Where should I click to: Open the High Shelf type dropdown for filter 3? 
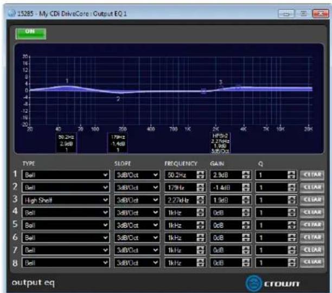(x=66, y=200)
